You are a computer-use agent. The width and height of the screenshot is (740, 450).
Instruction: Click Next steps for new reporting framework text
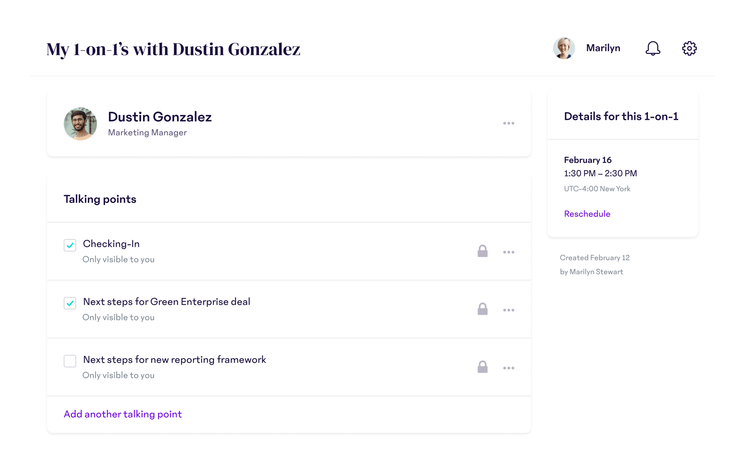(174, 359)
